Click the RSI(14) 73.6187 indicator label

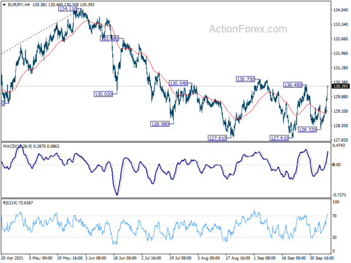(x=18, y=203)
